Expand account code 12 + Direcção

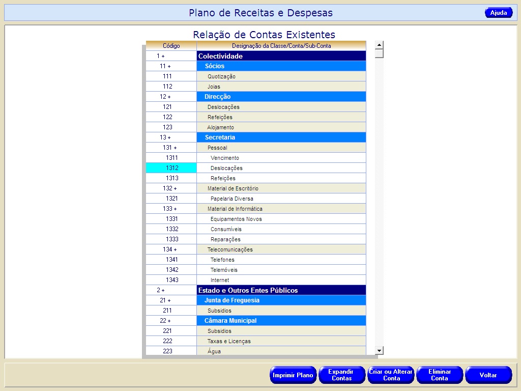(165, 97)
